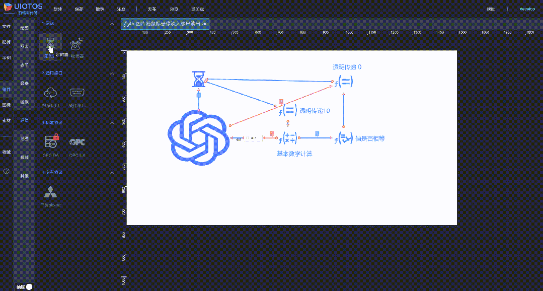The image size is (543, 291).
Task: Select the large knot logo image on canvas
Action: (198, 137)
